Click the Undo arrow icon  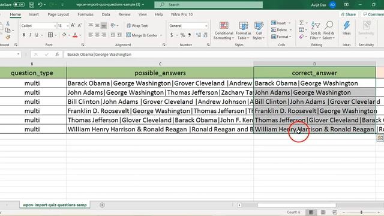pyautogui.click(x=40, y=5)
